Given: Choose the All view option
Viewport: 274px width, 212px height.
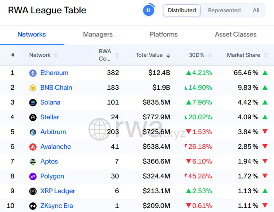Looking at the screenshot, I should click(x=256, y=10).
